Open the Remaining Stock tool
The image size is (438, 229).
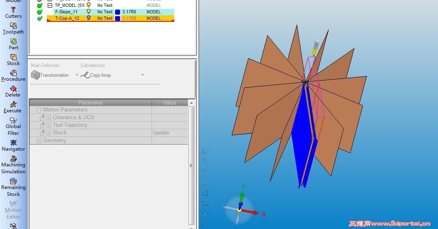coord(13,187)
